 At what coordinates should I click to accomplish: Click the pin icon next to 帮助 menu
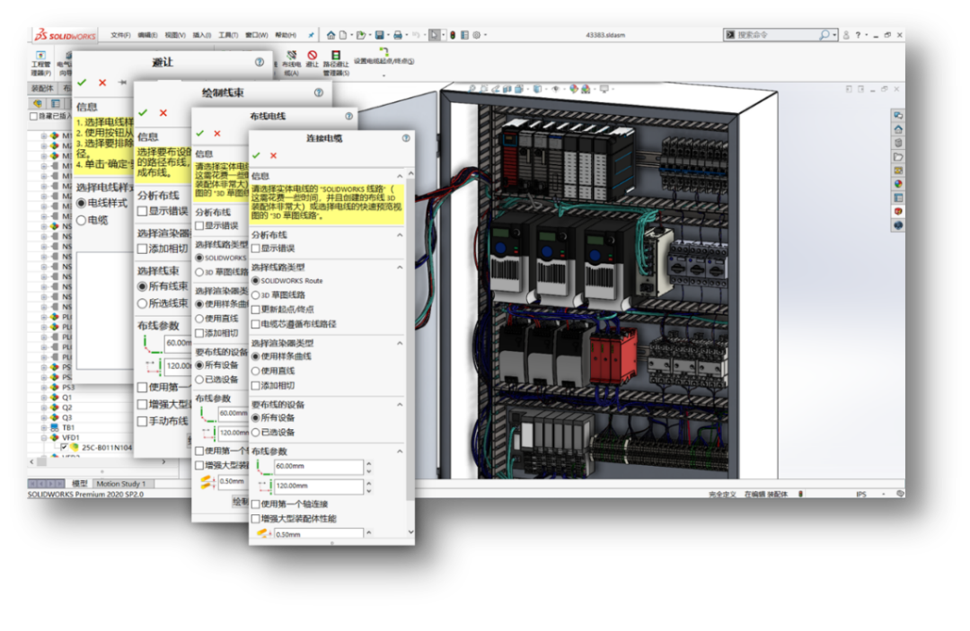(311, 35)
